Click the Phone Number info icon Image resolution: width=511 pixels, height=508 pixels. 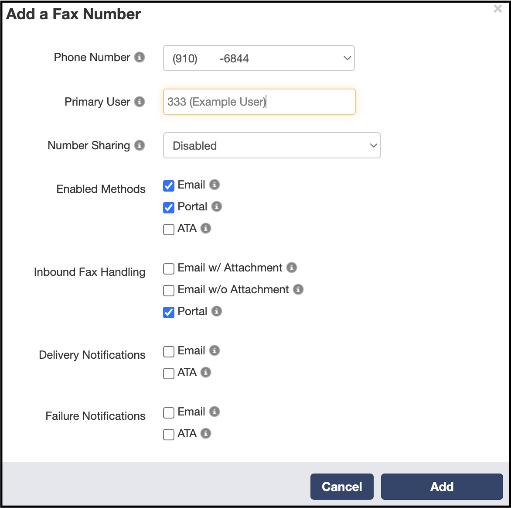[140, 57]
